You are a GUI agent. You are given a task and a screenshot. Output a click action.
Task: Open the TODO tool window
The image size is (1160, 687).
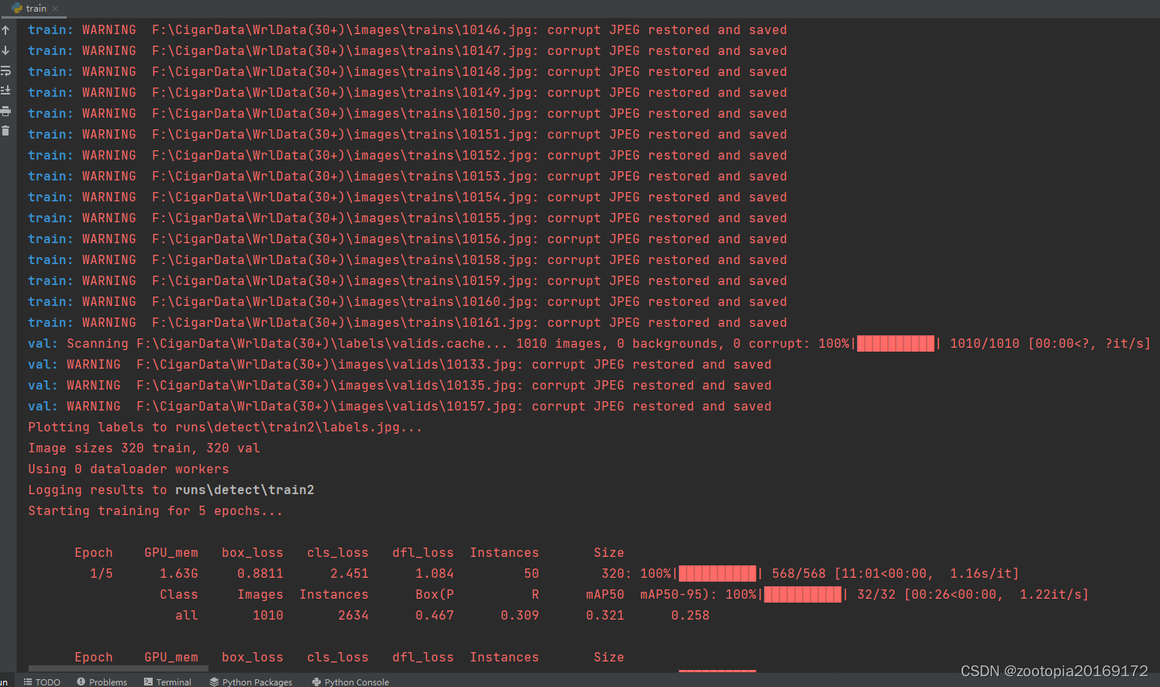[x=42, y=682]
